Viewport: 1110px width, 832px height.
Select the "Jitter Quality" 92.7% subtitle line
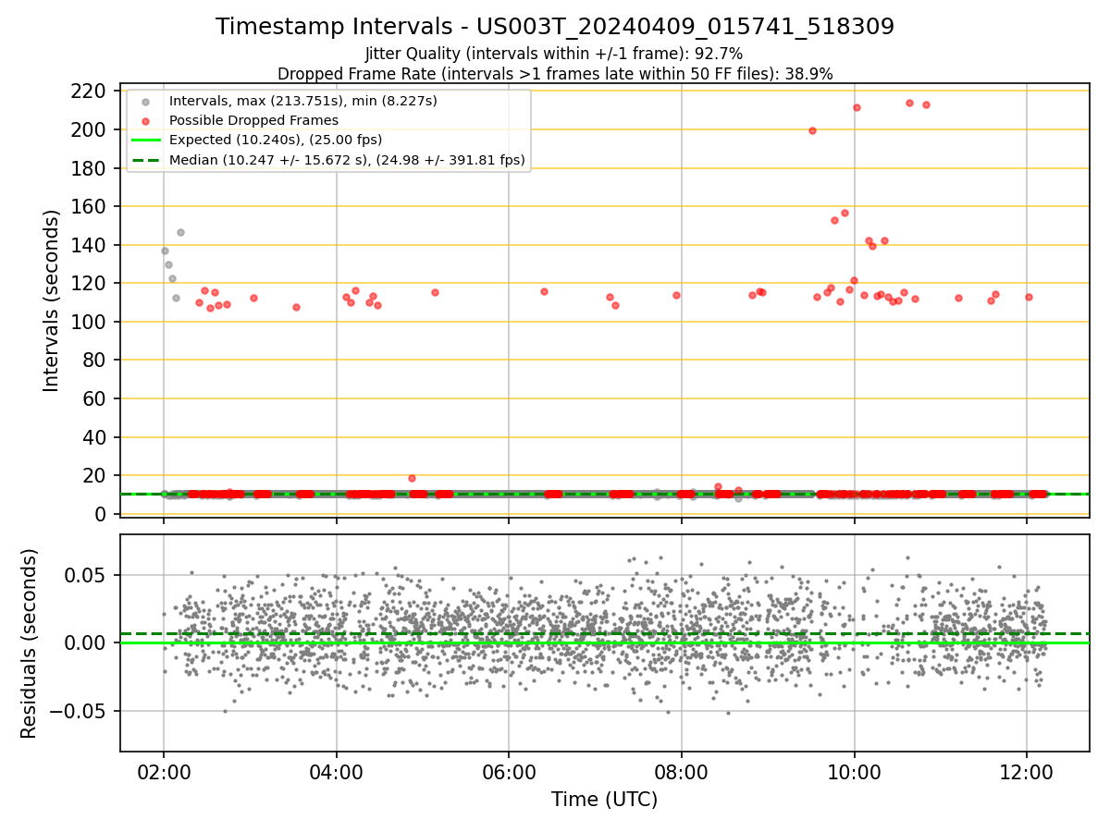click(554, 54)
